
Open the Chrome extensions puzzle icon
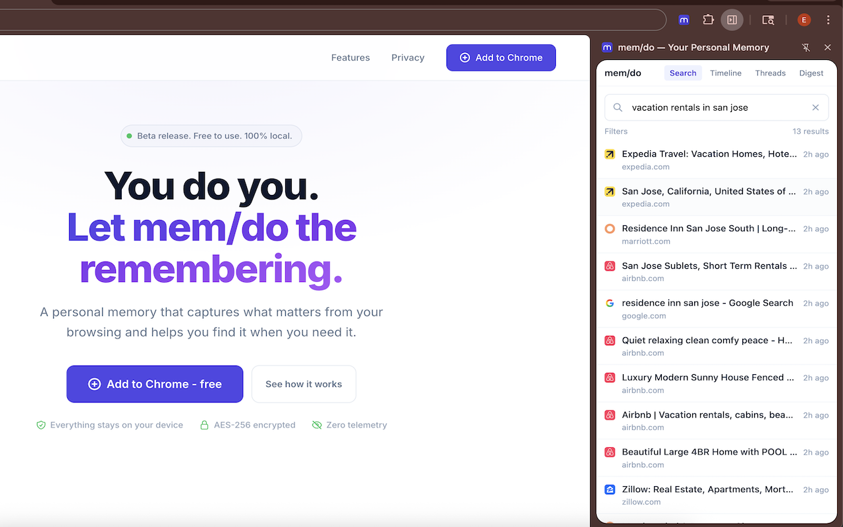point(708,20)
